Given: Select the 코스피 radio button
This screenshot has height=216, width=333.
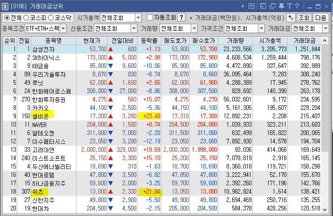Looking at the screenshot, I should click(x=26, y=18).
